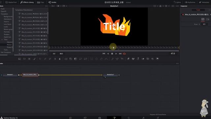Add a Text 3D node from the toolbar
The height and width of the screenshot is (119, 211).
tap(138, 59)
